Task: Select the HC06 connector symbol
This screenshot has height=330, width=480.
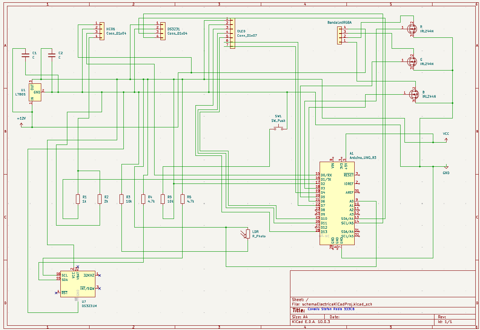Action: coord(102,31)
